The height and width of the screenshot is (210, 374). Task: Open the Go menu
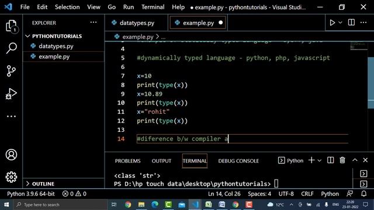[x=112, y=7]
